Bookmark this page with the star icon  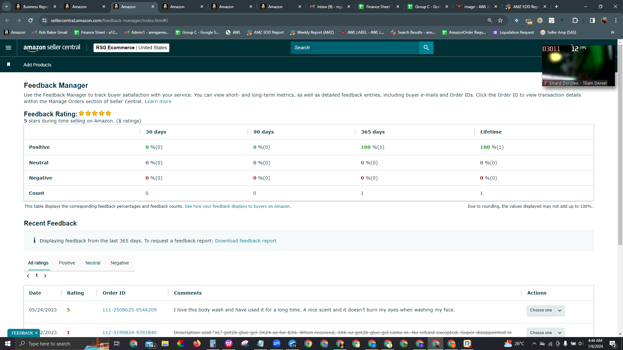tap(500, 20)
